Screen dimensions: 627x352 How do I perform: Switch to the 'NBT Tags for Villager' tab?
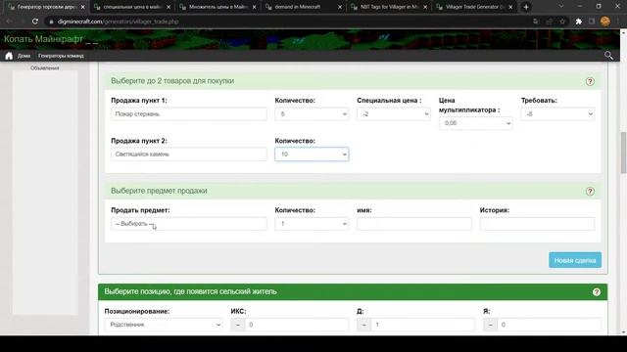pyautogui.click(x=389, y=7)
